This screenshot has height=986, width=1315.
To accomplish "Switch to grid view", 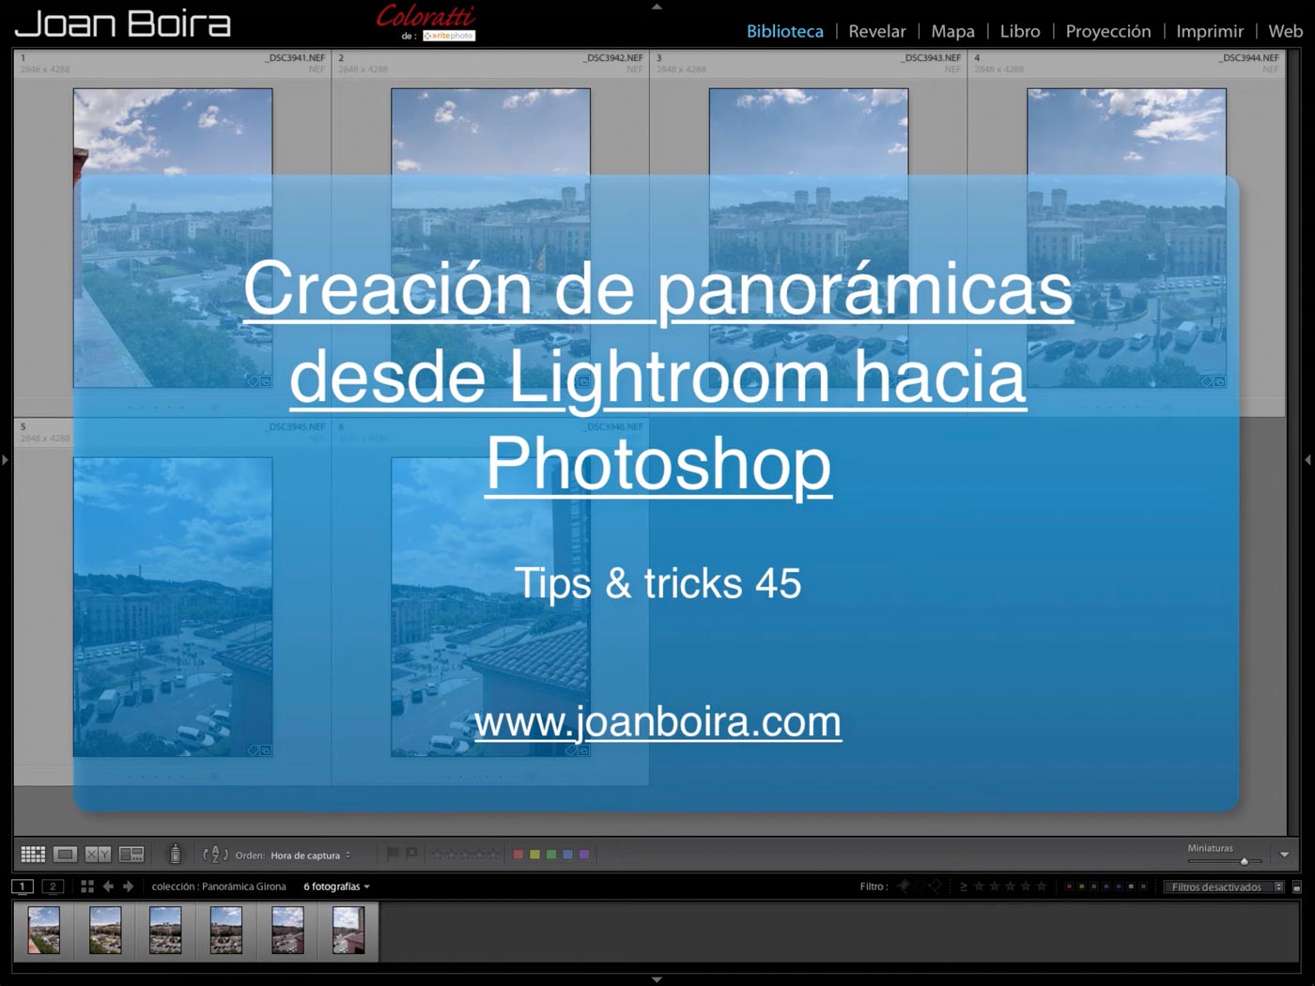I will (33, 854).
